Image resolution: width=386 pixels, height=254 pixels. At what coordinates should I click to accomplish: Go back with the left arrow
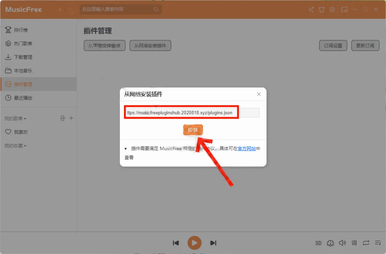pos(60,10)
